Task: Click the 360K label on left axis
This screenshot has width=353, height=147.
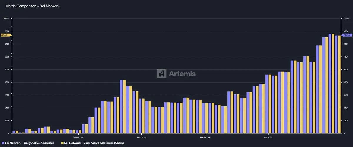Action: pyautogui.click(x=8, y=95)
